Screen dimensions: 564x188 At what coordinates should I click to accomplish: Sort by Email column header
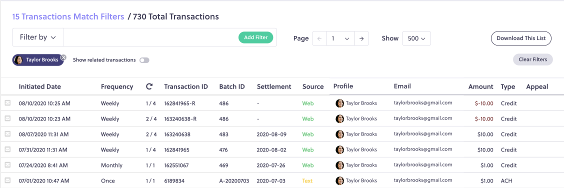(x=402, y=86)
